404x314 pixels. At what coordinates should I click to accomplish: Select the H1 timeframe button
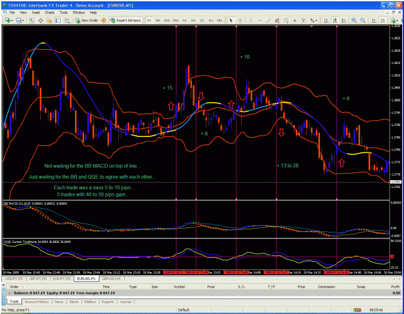[184, 20]
